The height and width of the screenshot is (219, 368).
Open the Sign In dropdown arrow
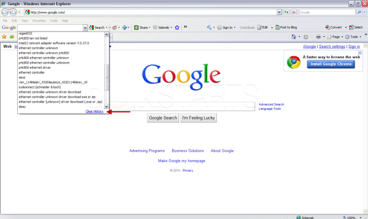[234, 27]
